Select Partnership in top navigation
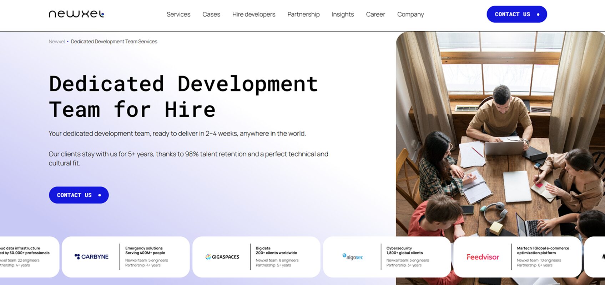This screenshot has height=285, width=605. click(x=303, y=14)
